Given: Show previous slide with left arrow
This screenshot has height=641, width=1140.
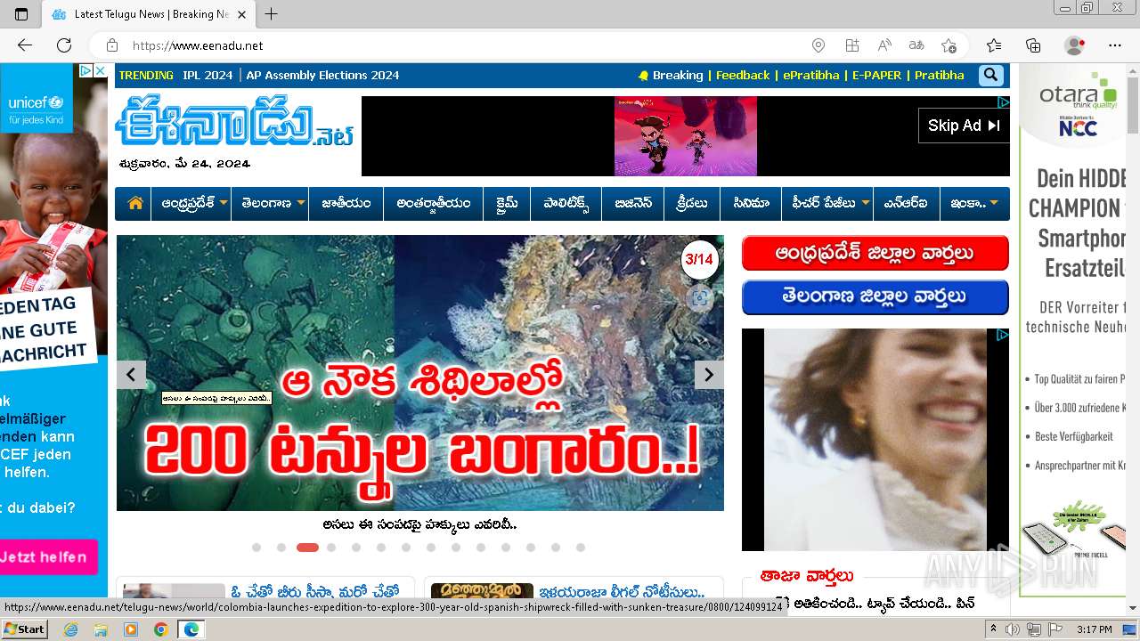Looking at the screenshot, I should click(131, 375).
